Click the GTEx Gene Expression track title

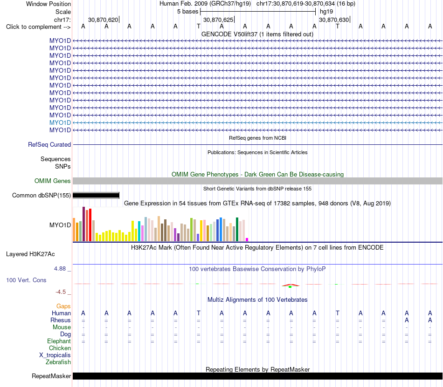click(257, 203)
